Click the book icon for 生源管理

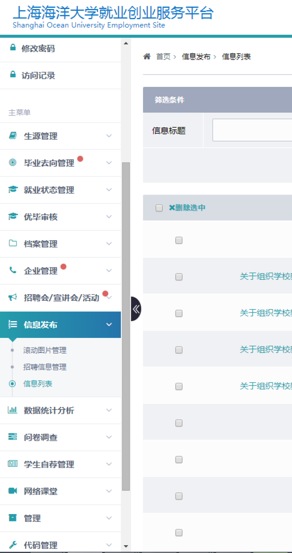[x=13, y=136]
